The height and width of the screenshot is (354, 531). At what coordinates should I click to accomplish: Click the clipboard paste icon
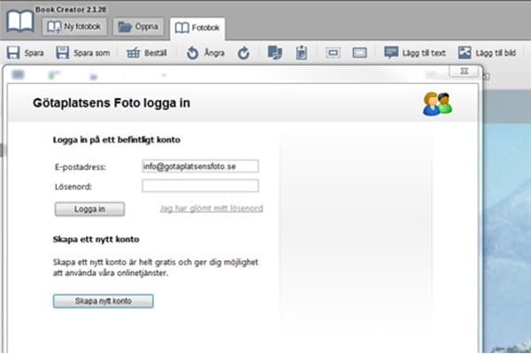coord(301,53)
